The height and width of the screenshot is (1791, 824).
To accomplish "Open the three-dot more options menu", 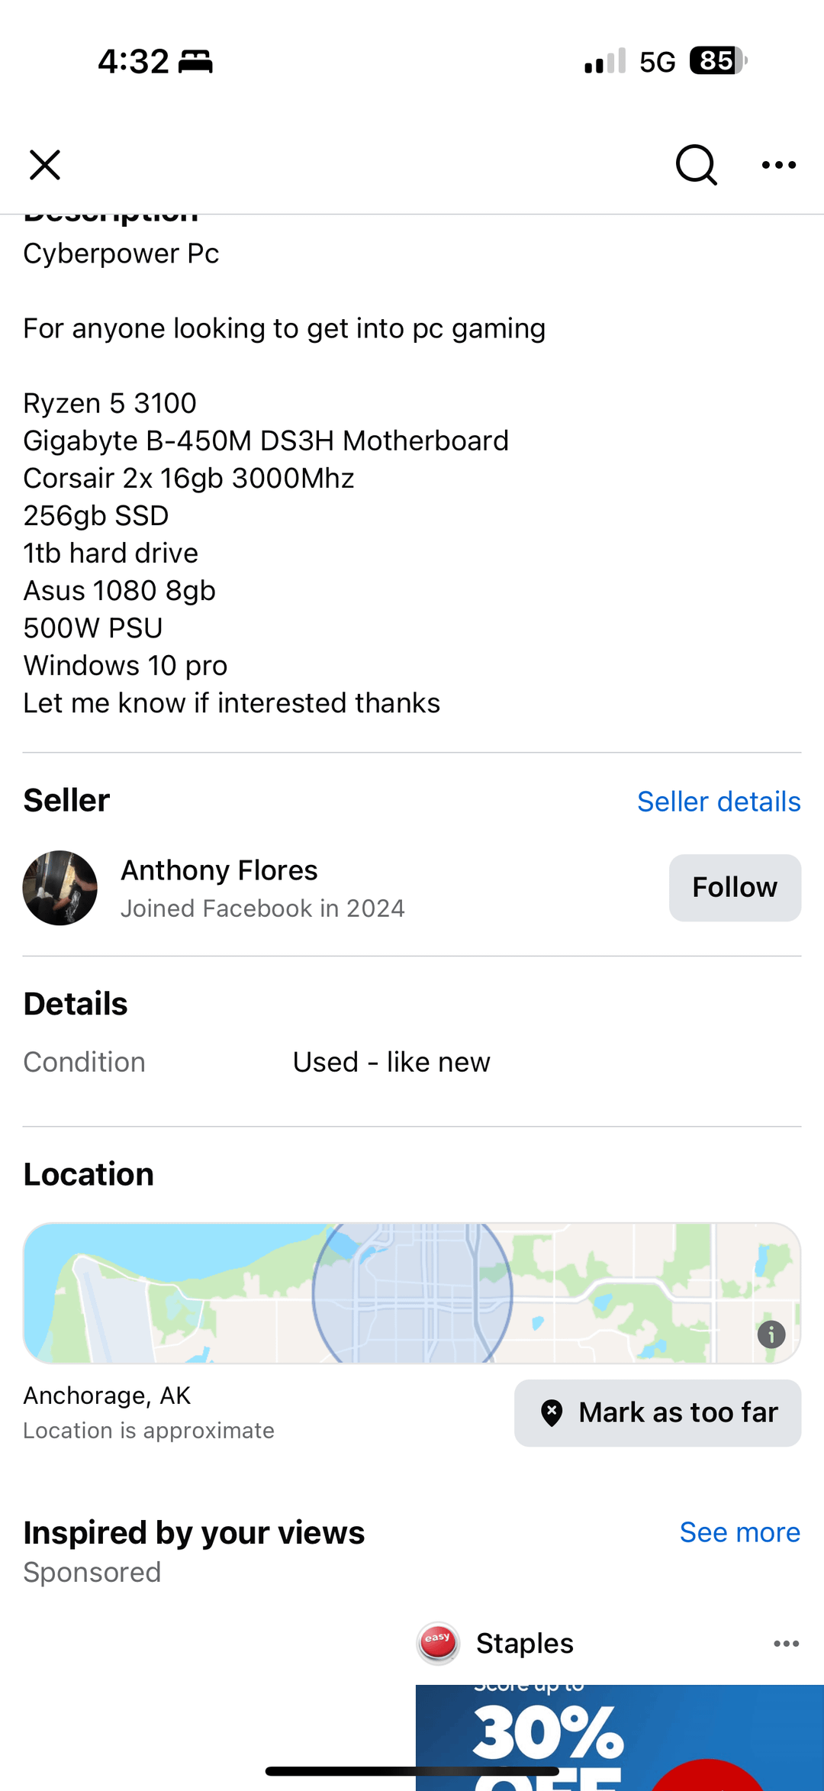I will (x=779, y=165).
